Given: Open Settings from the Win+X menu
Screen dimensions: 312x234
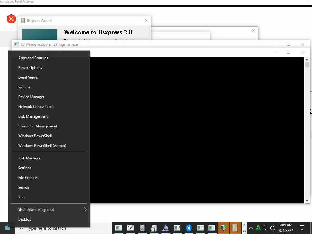Looking at the screenshot, I should tap(49, 168).
